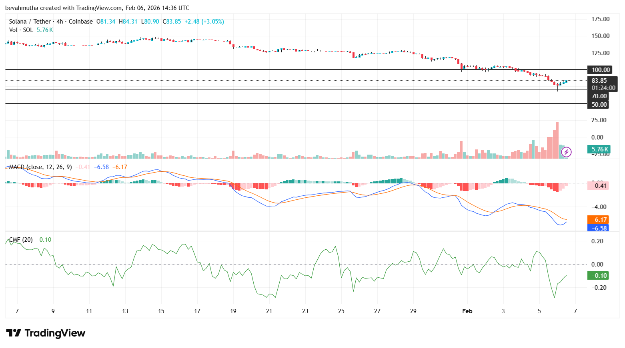Click the Feb label on the time axis
Screen dimensions: 625x348
(467, 311)
